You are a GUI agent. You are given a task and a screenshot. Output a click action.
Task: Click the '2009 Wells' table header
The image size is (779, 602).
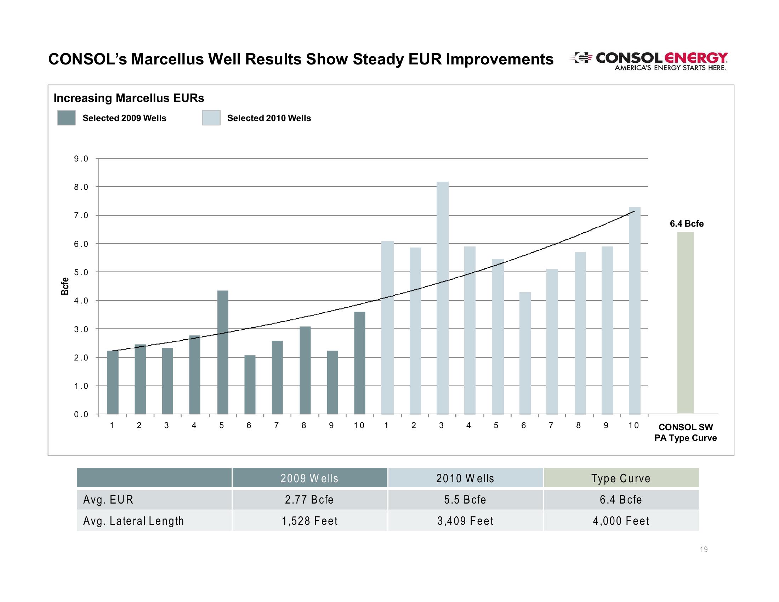tap(309, 478)
